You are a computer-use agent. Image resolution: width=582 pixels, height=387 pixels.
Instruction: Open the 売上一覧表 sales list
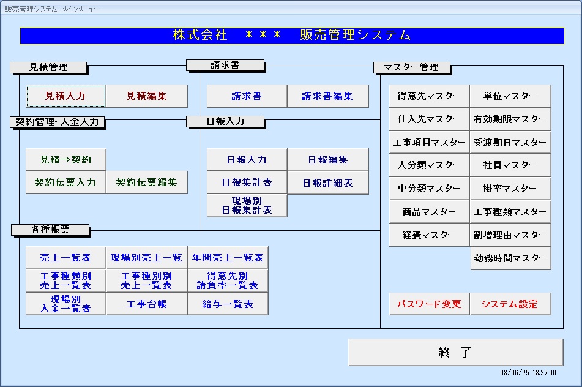(x=65, y=258)
